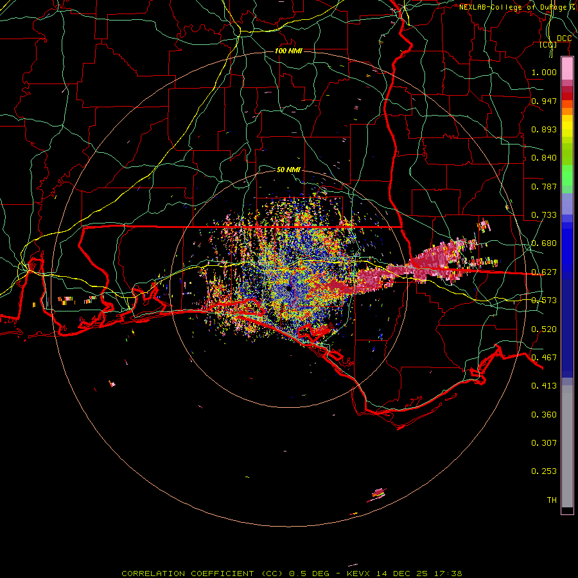Click the 0.627 value on color scale
Viewport: 578px width, 578px height.
coord(544,272)
